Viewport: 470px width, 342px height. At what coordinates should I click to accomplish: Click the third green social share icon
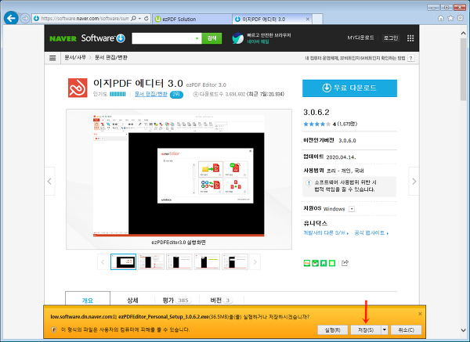tap(324, 263)
